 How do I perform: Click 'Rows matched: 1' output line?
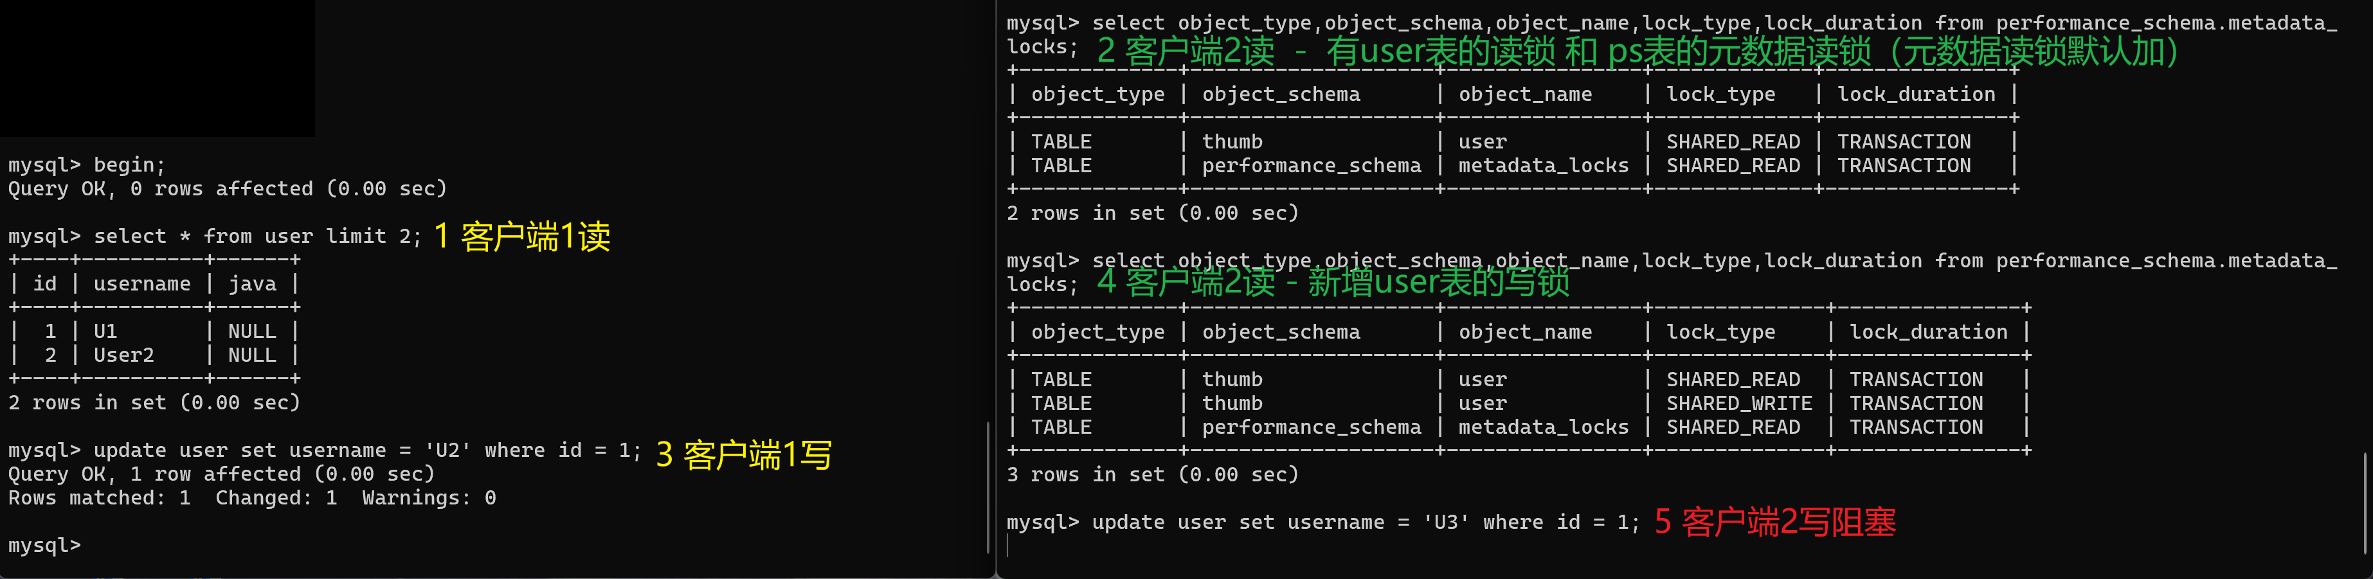[100, 498]
